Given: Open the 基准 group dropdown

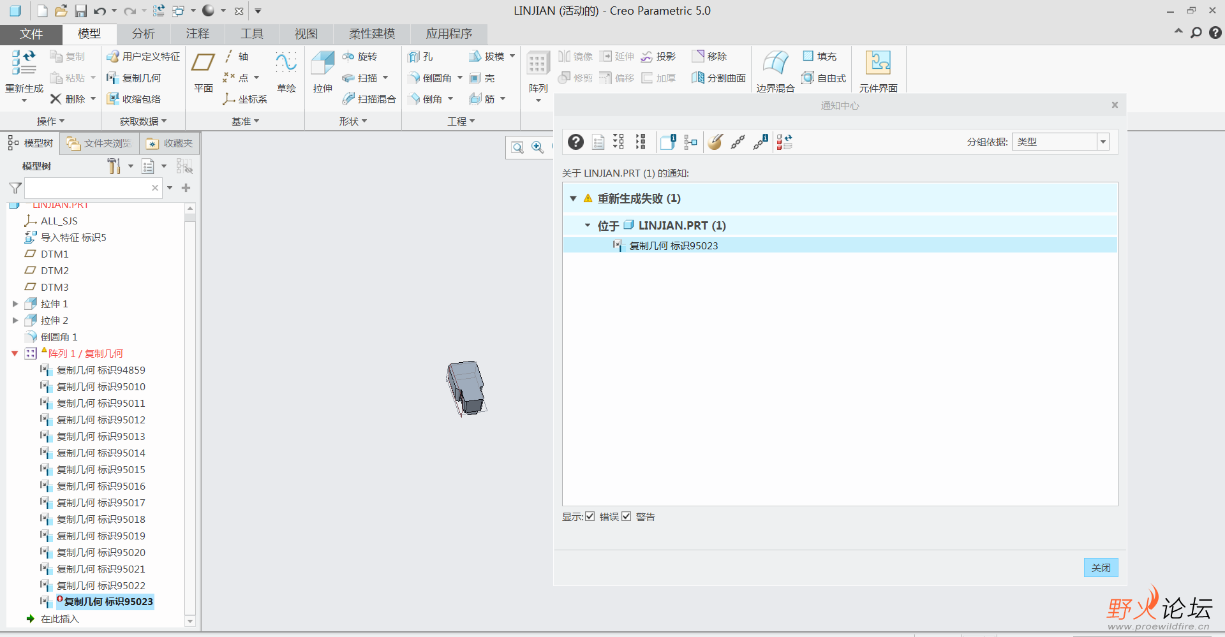Looking at the screenshot, I should click(245, 121).
